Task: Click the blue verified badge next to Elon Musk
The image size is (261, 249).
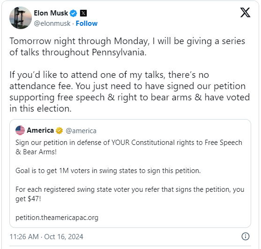Action: tap(73, 13)
